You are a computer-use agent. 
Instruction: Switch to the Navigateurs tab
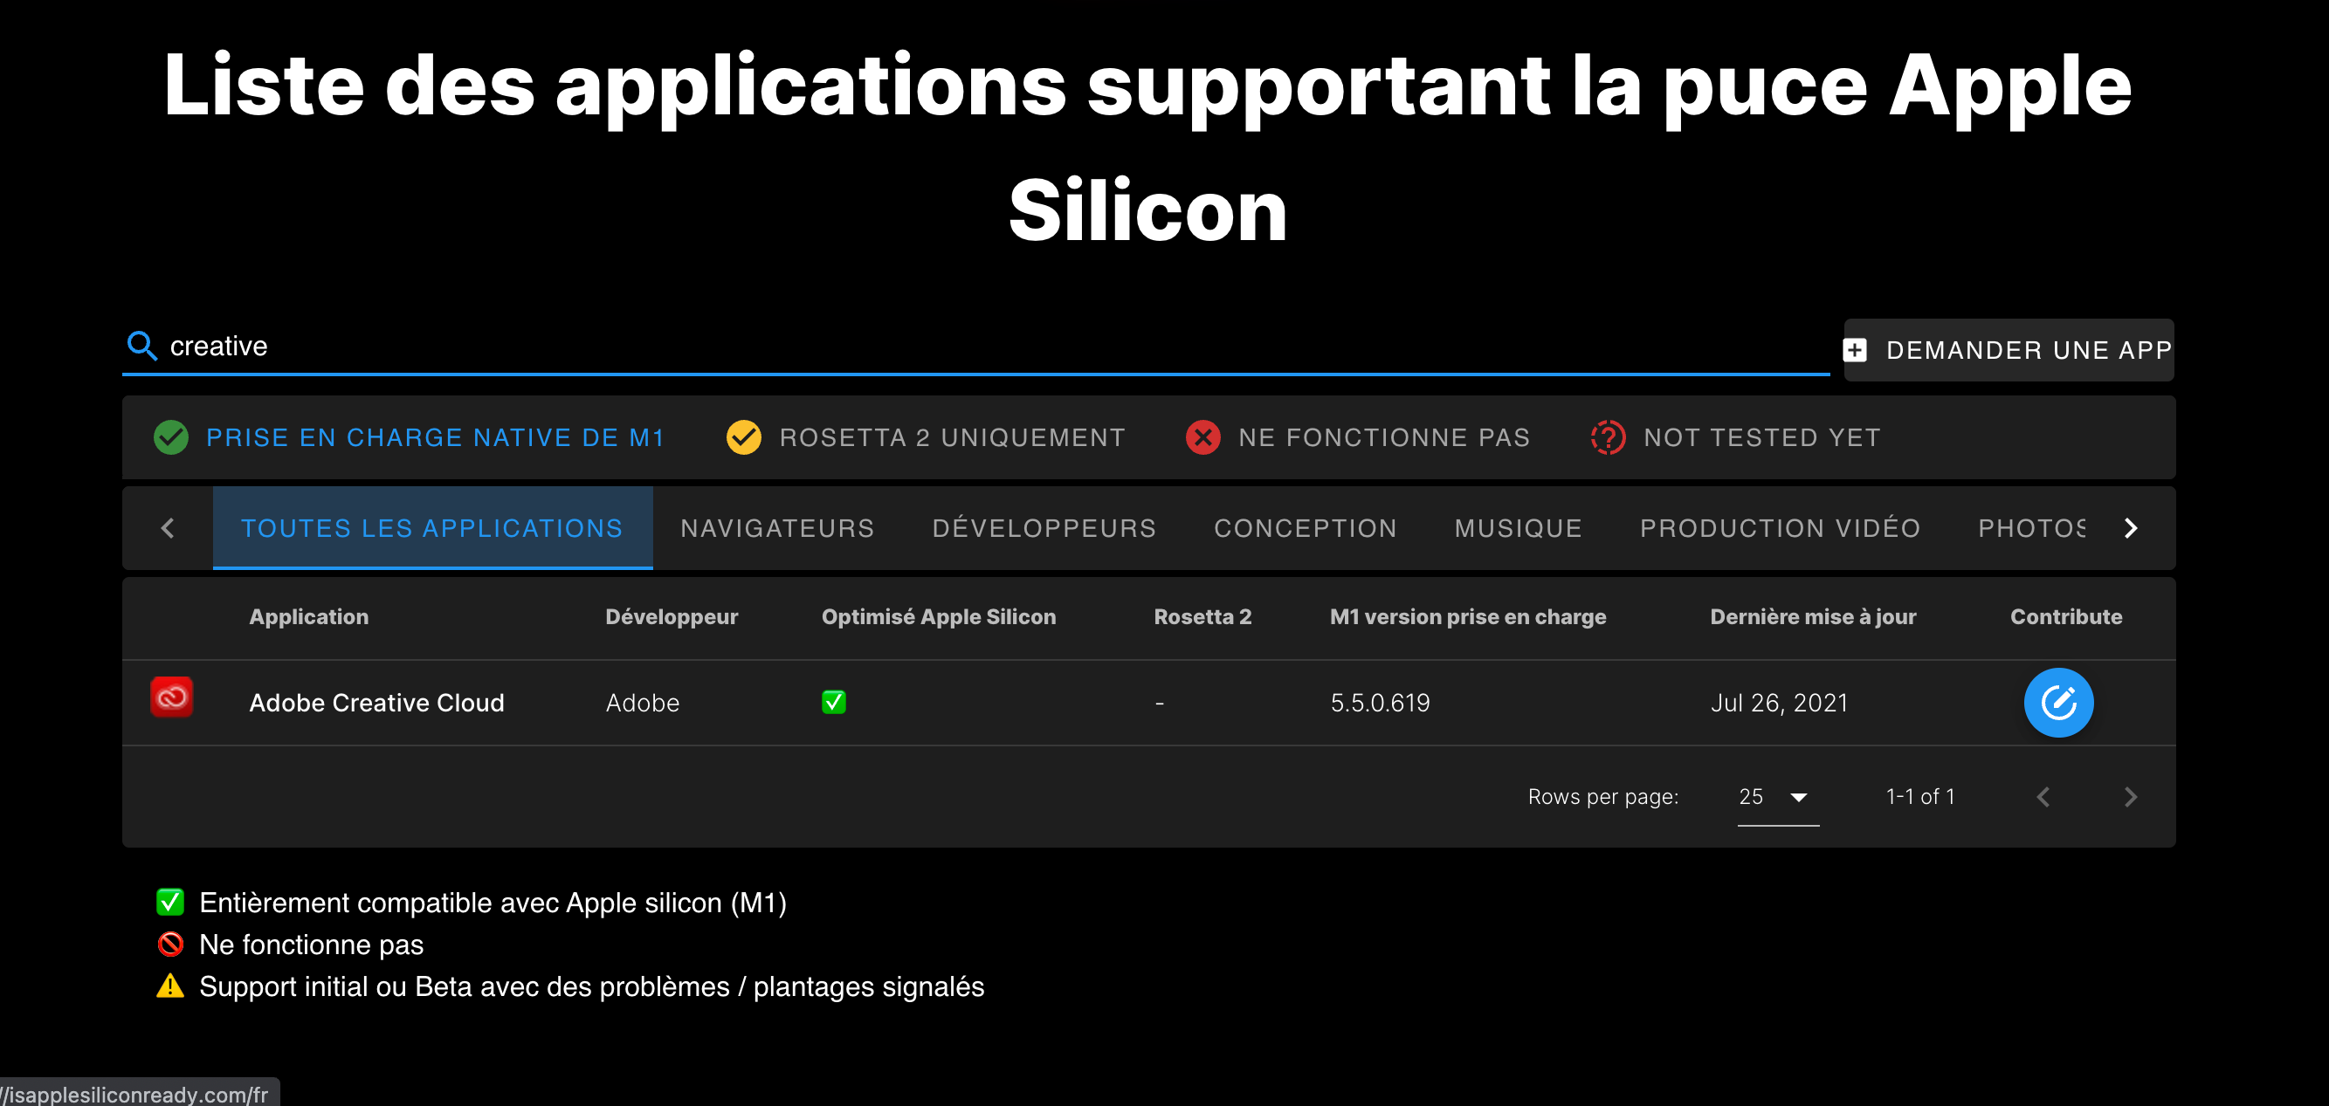click(776, 528)
